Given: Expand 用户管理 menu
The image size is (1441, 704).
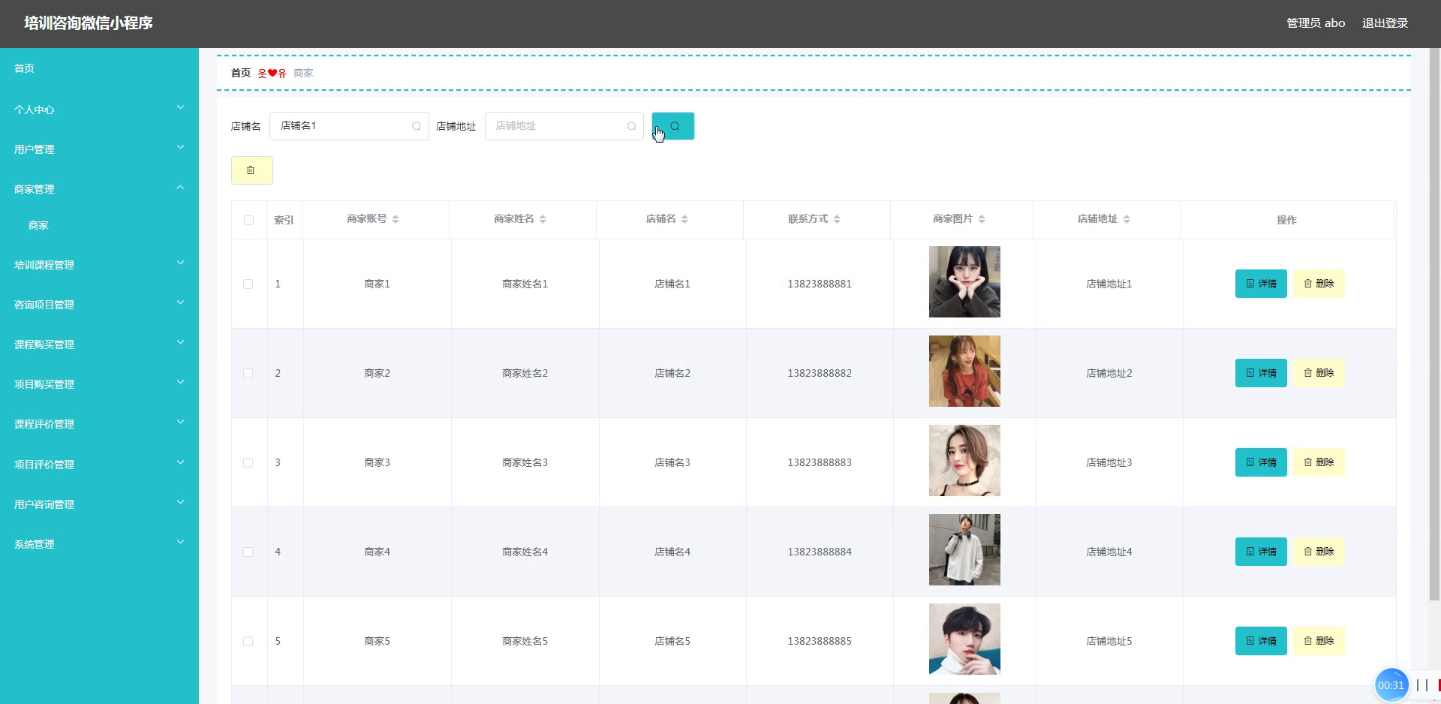Looking at the screenshot, I should point(99,149).
